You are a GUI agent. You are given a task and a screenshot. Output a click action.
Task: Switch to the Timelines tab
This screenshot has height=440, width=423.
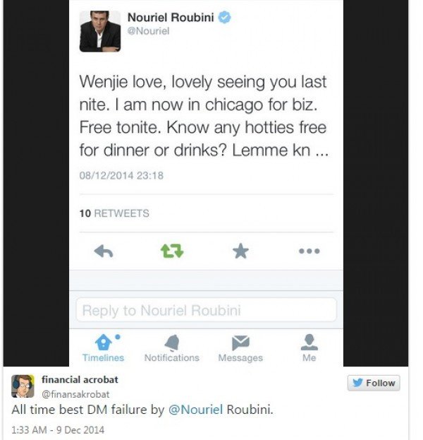[x=103, y=349]
